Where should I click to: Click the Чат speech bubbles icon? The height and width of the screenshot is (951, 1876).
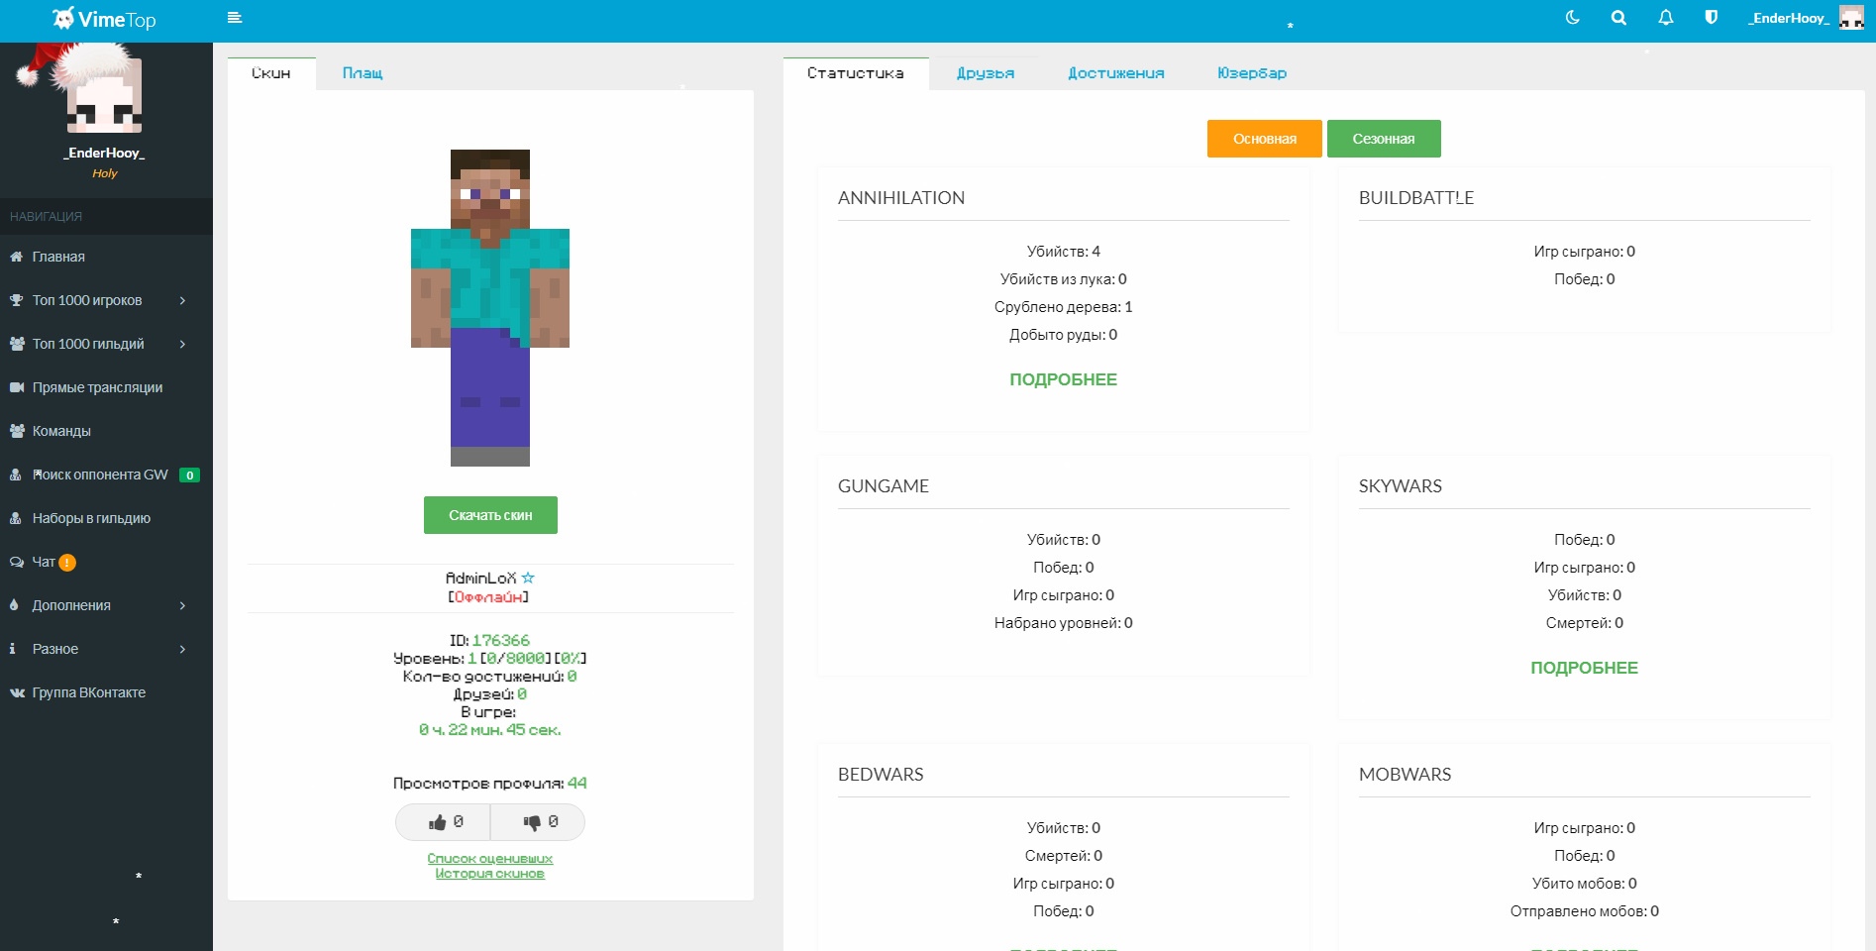[x=17, y=562]
